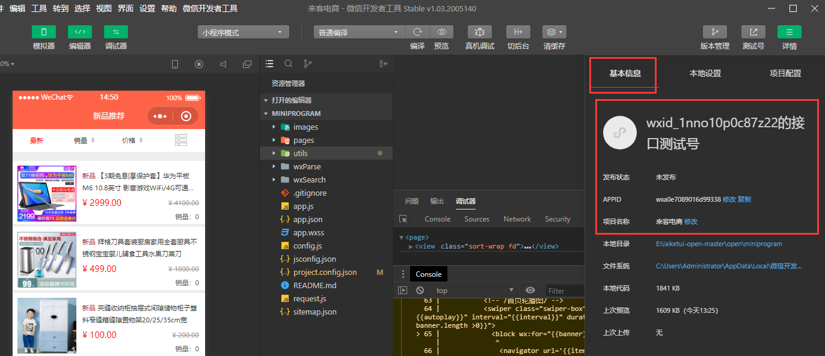Switch to the Sources tab
The width and height of the screenshot is (825, 356).
click(477, 219)
